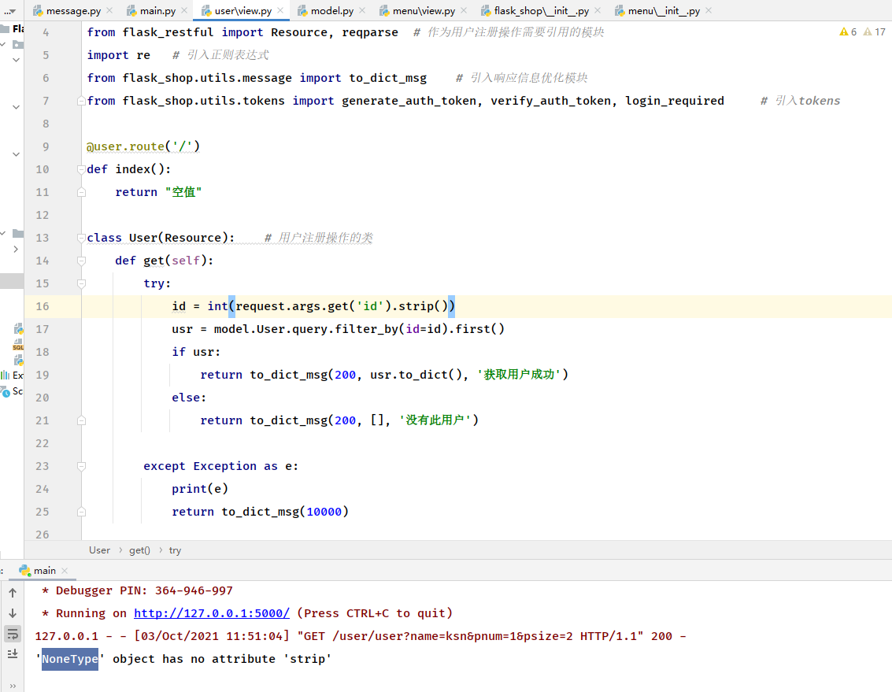The height and width of the screenshot is (692, 892).
Task: Open the http://127.0.0.1:5000/ link
Action: pyautogui.click(x=212, y=613)
